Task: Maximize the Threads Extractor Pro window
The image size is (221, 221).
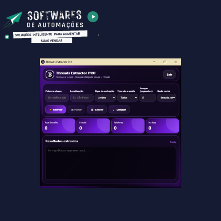Action: coord(165,62)
